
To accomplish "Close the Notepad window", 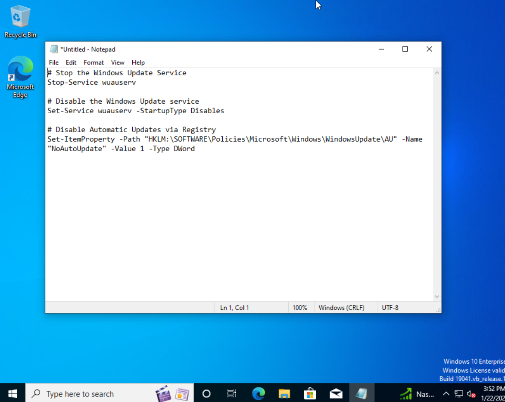I will [429, 49].
